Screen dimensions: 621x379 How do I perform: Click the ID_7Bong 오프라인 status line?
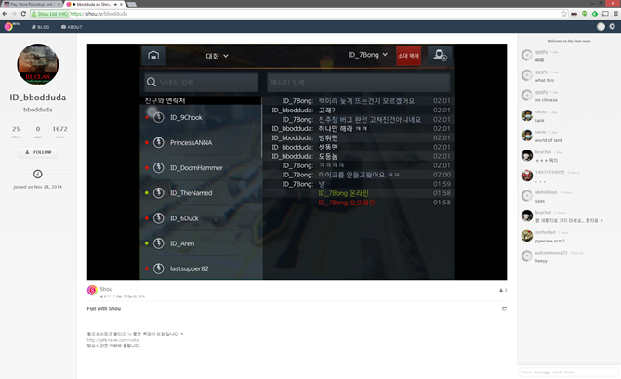[347, 203]
